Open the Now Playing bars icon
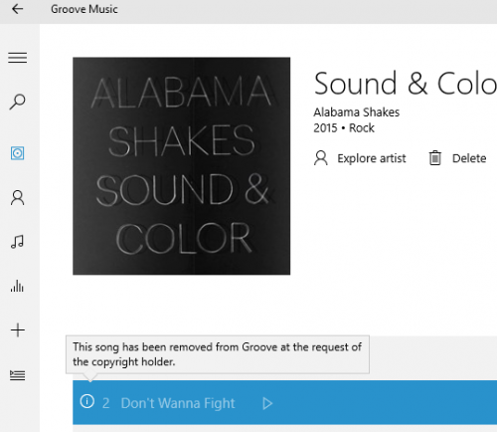 17,286
